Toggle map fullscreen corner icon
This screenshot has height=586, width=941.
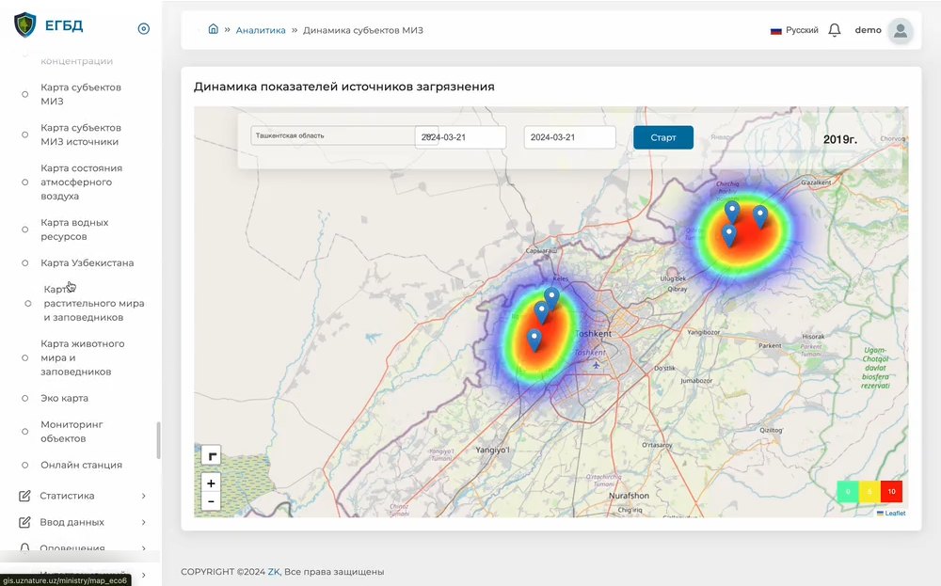[x=211, y=455]
